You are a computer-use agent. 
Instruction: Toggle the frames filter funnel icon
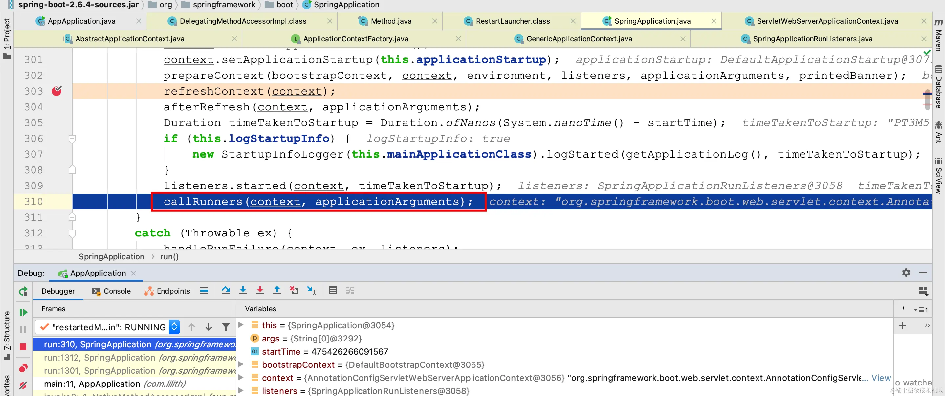coord(226,327)
